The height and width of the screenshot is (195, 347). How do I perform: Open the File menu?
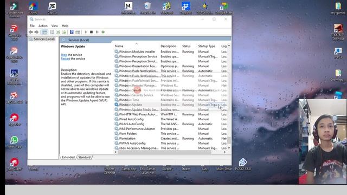coord(32,26)
